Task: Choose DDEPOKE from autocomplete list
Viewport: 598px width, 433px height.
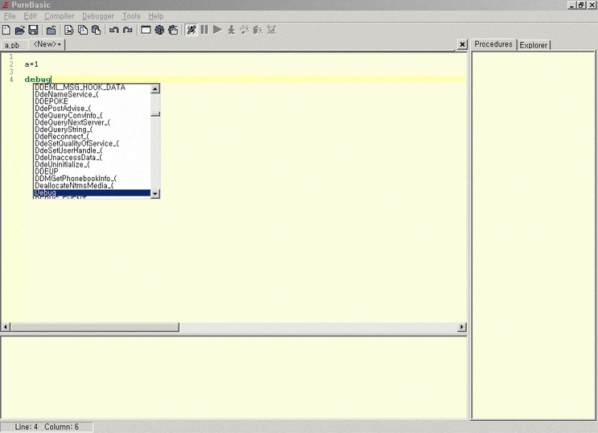Action: pos(92,101)
